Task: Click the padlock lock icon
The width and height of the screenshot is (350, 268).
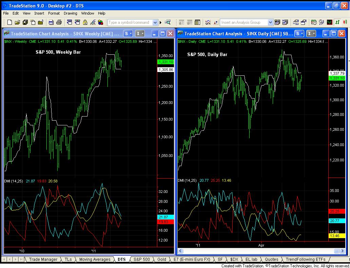Action: point(85,22)
